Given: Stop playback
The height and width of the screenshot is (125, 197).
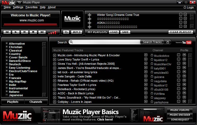Looking at the screenshot, I should (x=33, y=32).
